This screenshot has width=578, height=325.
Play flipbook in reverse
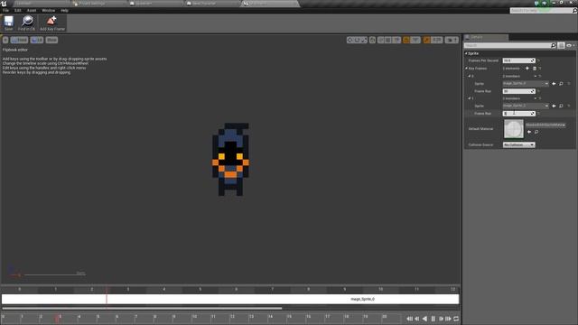click(x=424, y=319)
